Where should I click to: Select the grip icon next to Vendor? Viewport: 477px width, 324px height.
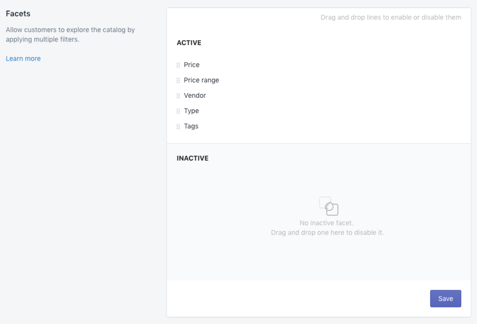click(x=178, y=96)
